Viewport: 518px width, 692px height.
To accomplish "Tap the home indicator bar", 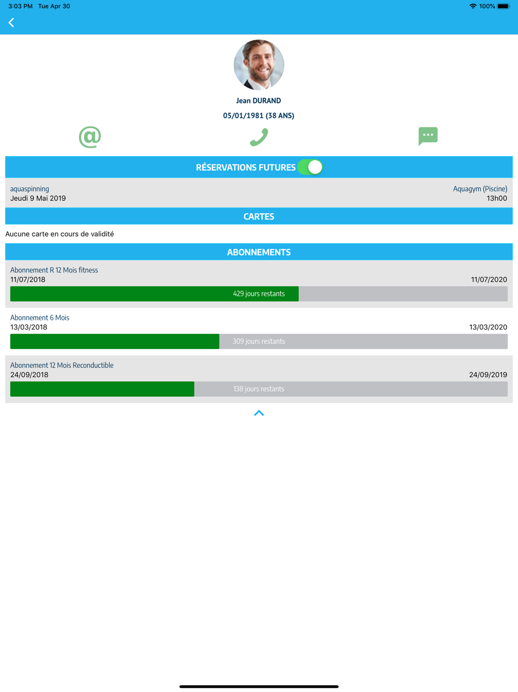I will [x=259, y=686].
